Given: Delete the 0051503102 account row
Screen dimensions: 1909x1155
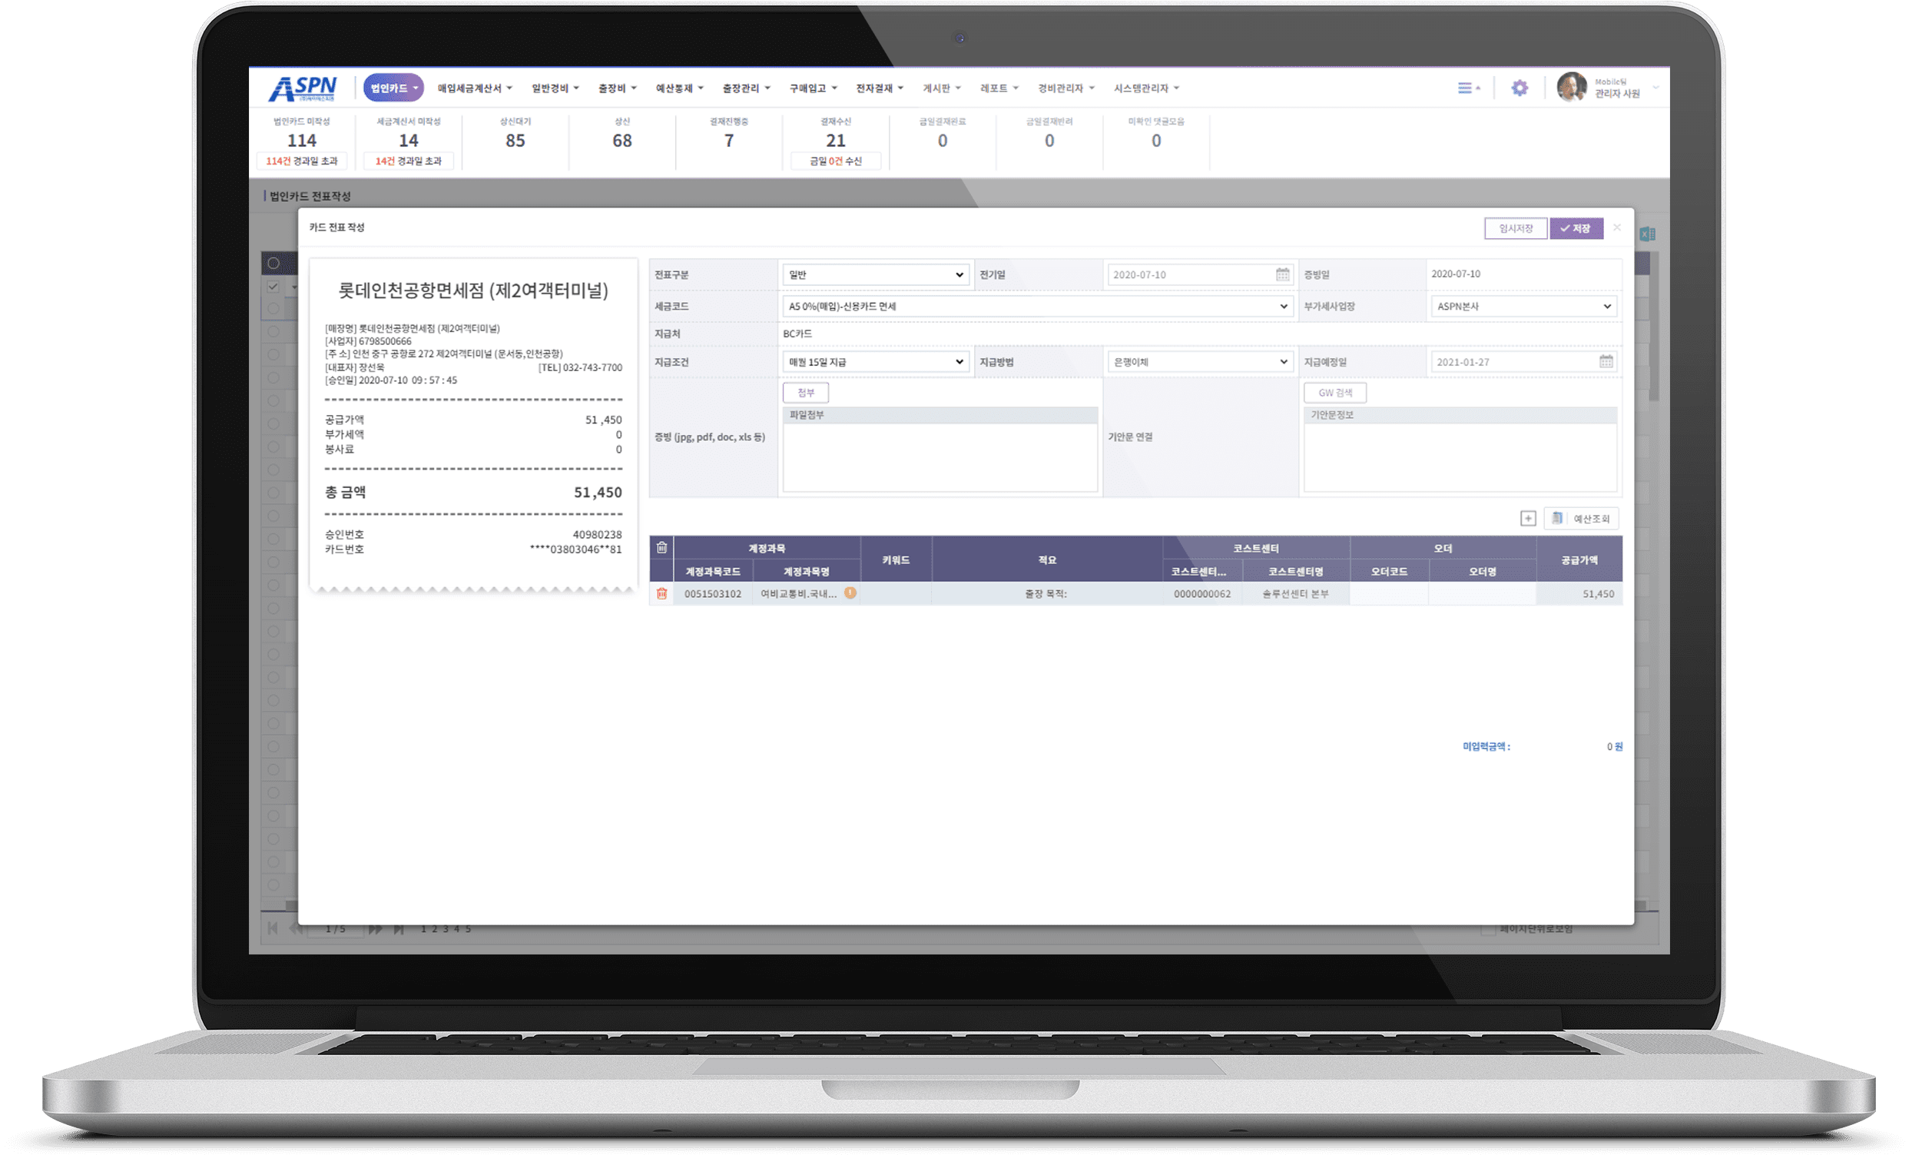Looking at the screenshot, I should [x=661, y=594].
